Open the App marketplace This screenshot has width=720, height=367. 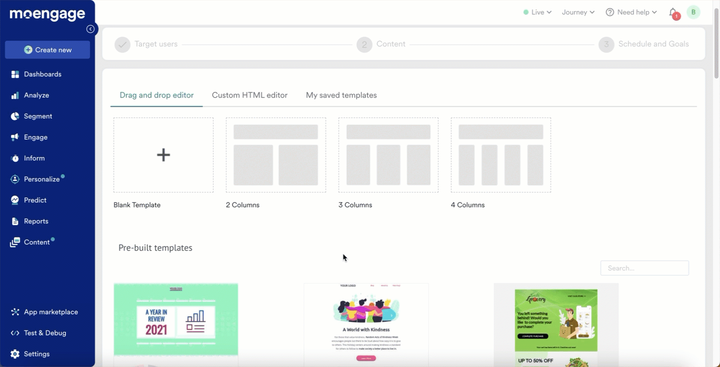click(x=50, y=311)
